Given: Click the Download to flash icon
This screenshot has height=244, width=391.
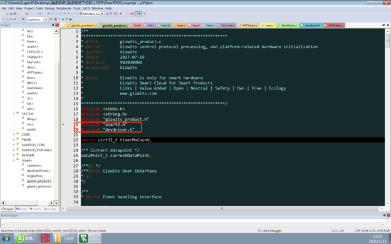Looking at the screenshot, I should coord(23,19).
